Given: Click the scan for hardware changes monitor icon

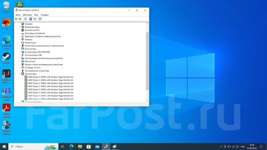Looking at the screenshot, I should (x=40, y=19).
